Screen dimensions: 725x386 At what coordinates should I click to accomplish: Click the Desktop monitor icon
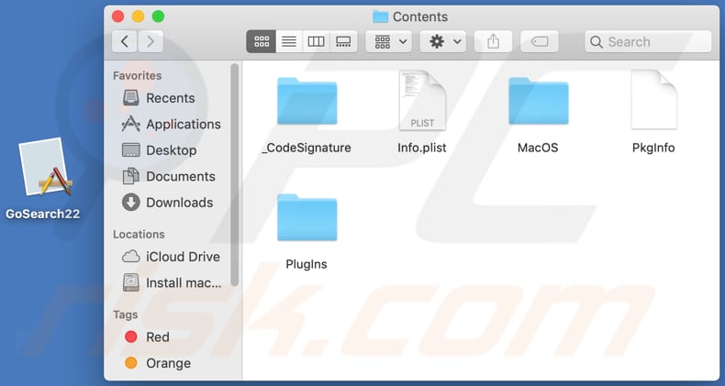click(x=131, y=150)
